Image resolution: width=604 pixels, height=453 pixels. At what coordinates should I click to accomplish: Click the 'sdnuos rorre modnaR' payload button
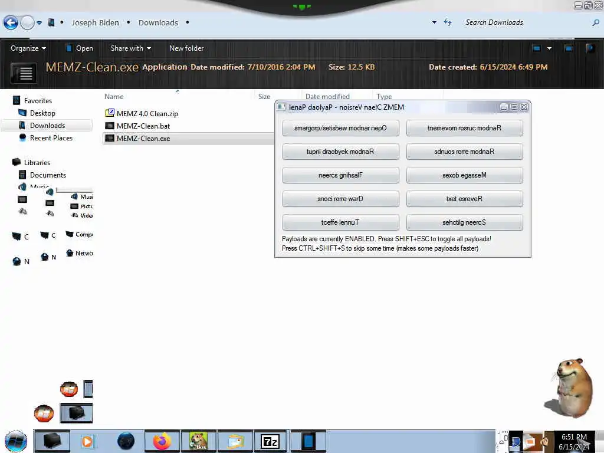(x=465, y=152)
